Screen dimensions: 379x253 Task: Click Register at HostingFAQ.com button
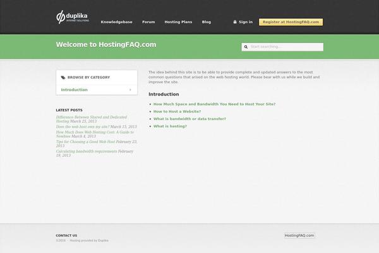click(291, 22)
